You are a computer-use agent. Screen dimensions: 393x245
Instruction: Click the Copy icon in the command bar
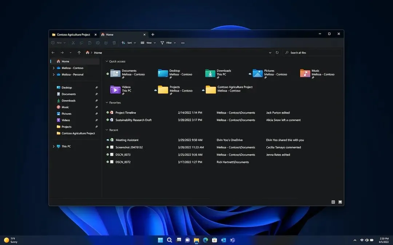pyautogui.click(x=82, y=42)
